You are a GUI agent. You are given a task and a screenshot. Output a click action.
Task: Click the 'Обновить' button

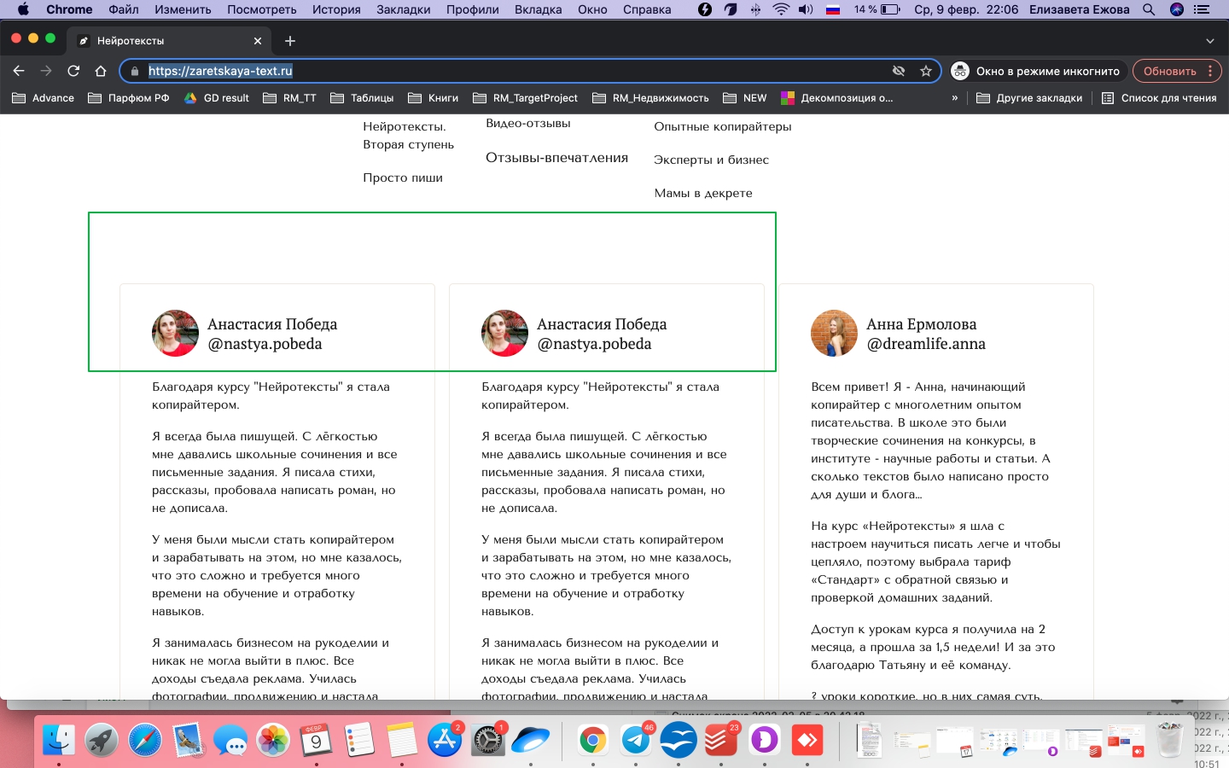1169,71
